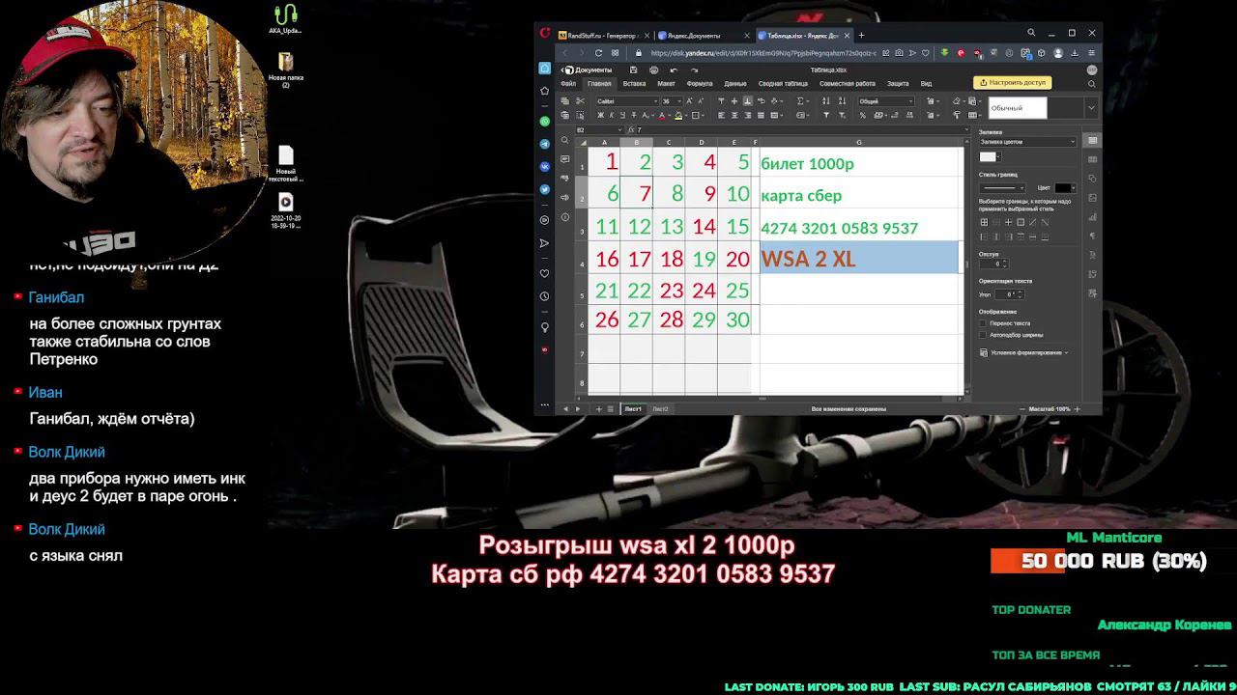Zoom in using the plus button
The width and height of the screenshot is (1237, 695).
pyautogui.click(x=1077, y=409)
